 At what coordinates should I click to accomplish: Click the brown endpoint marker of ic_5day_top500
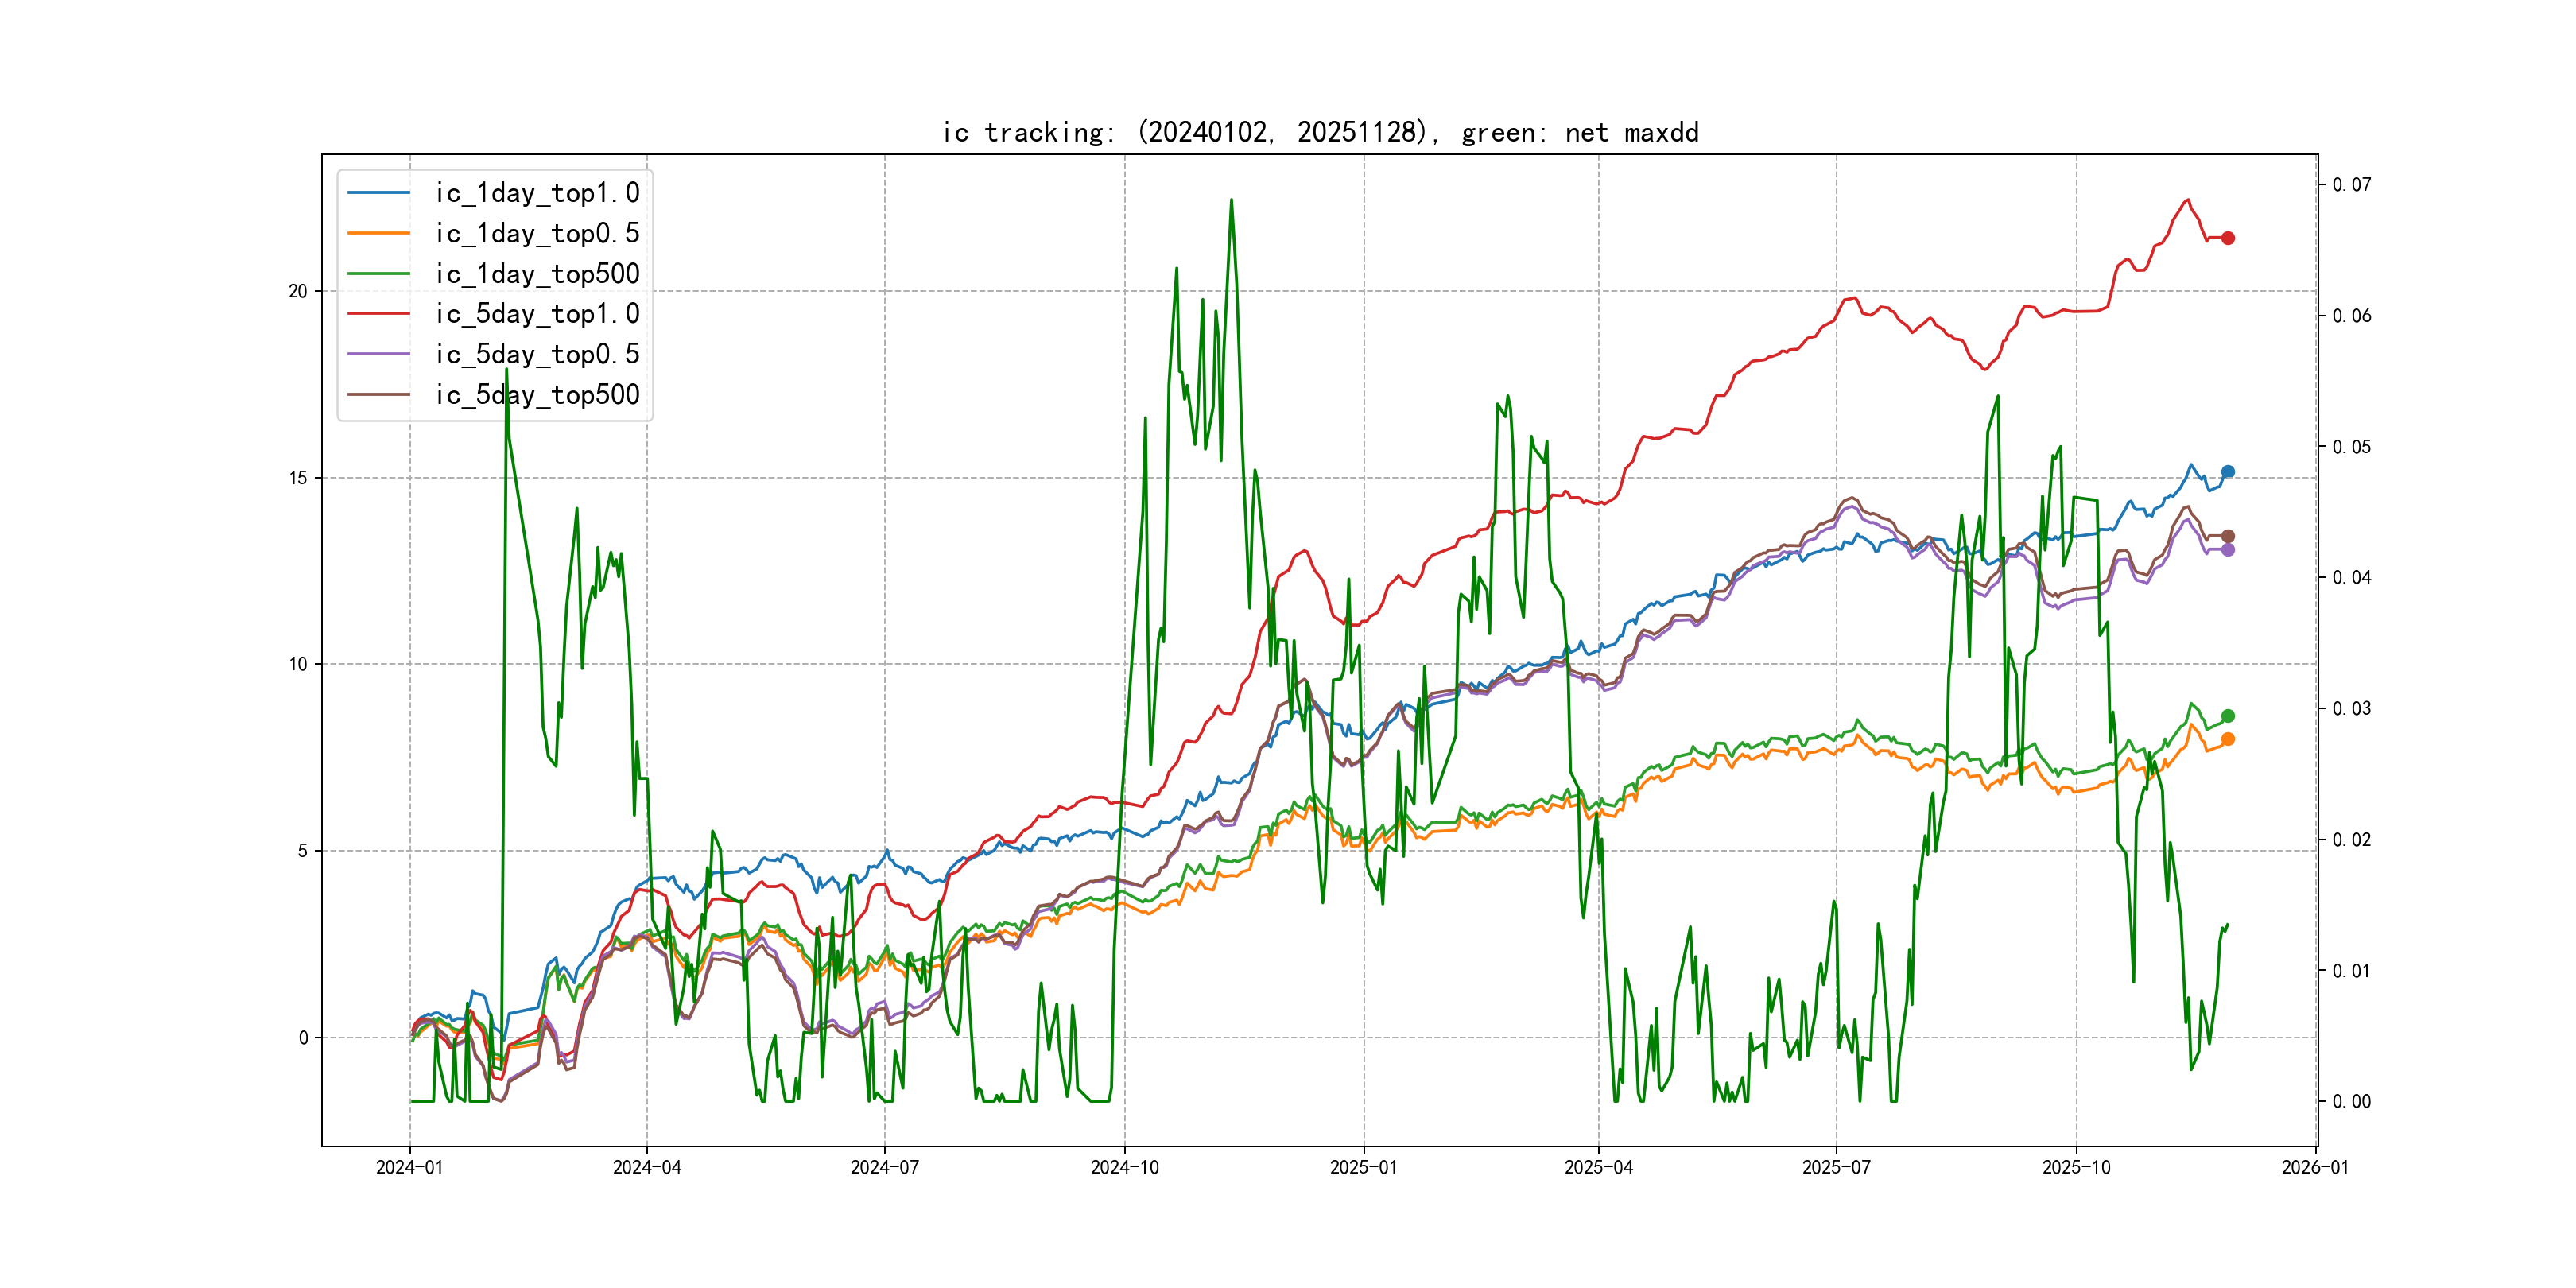pyautogui.click(x=2228, y=537)
